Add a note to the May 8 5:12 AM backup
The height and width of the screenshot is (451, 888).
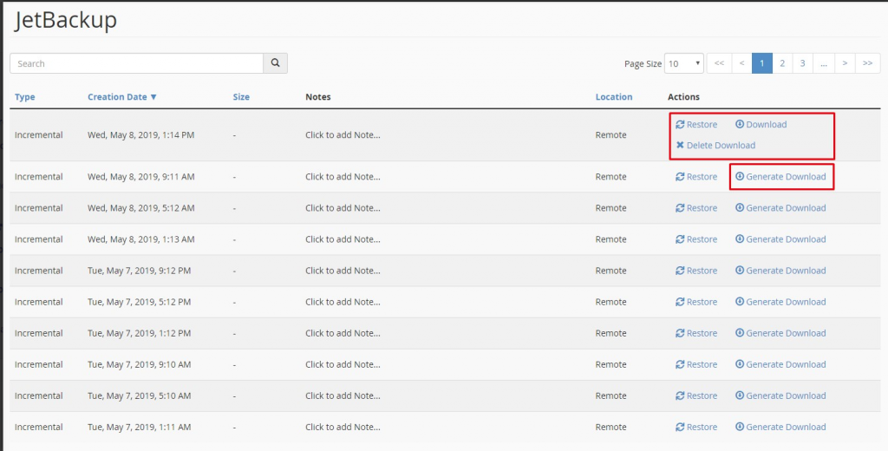[x=343, y=208]
